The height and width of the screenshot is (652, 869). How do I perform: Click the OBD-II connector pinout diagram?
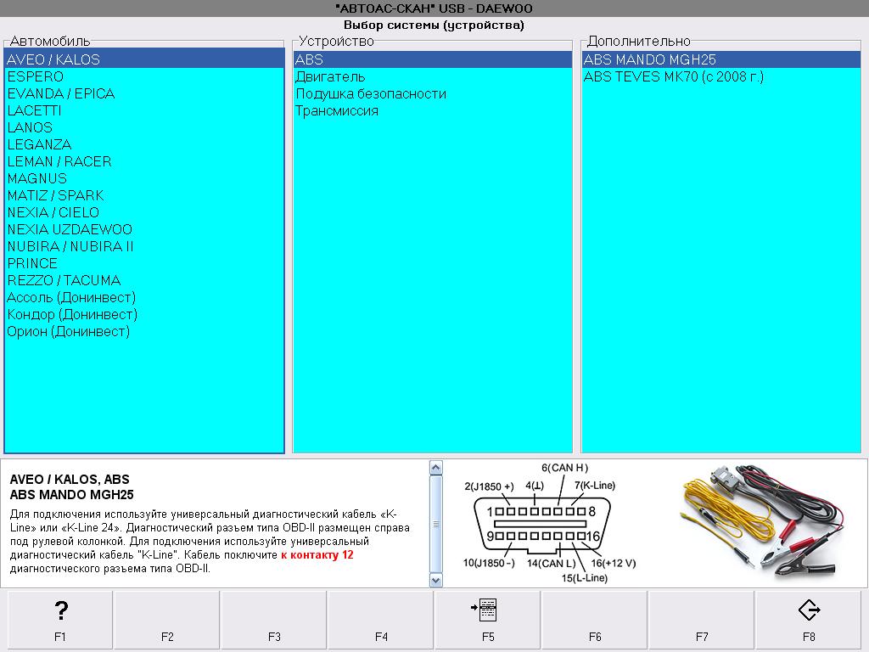coord(550,523)
